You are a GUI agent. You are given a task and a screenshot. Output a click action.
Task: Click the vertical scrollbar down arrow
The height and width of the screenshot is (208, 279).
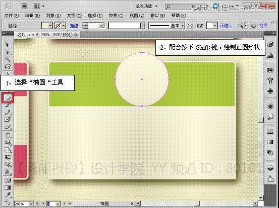click(x=261, y=198)
